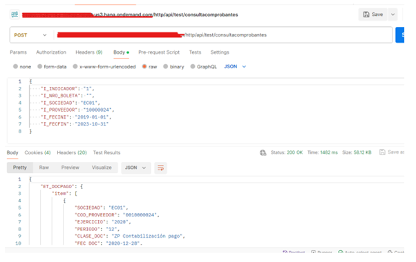Select the x-www-form-urlencoded radio button

click(x=75, y=66)
